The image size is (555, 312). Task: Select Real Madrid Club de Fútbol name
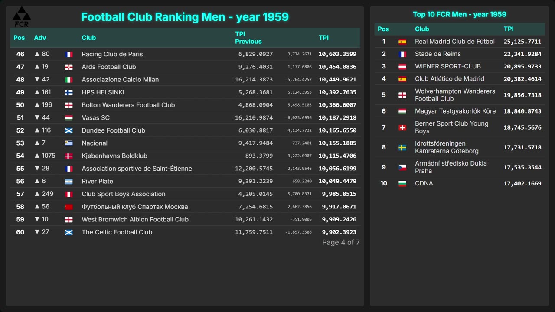[455, 42]
